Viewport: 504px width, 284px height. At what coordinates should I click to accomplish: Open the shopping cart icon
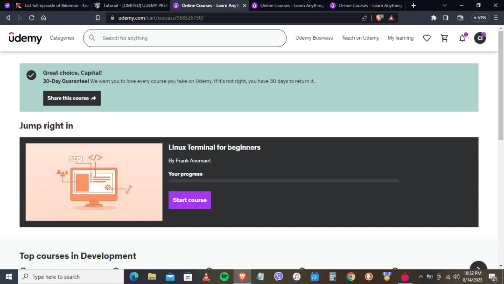point(444,38)
